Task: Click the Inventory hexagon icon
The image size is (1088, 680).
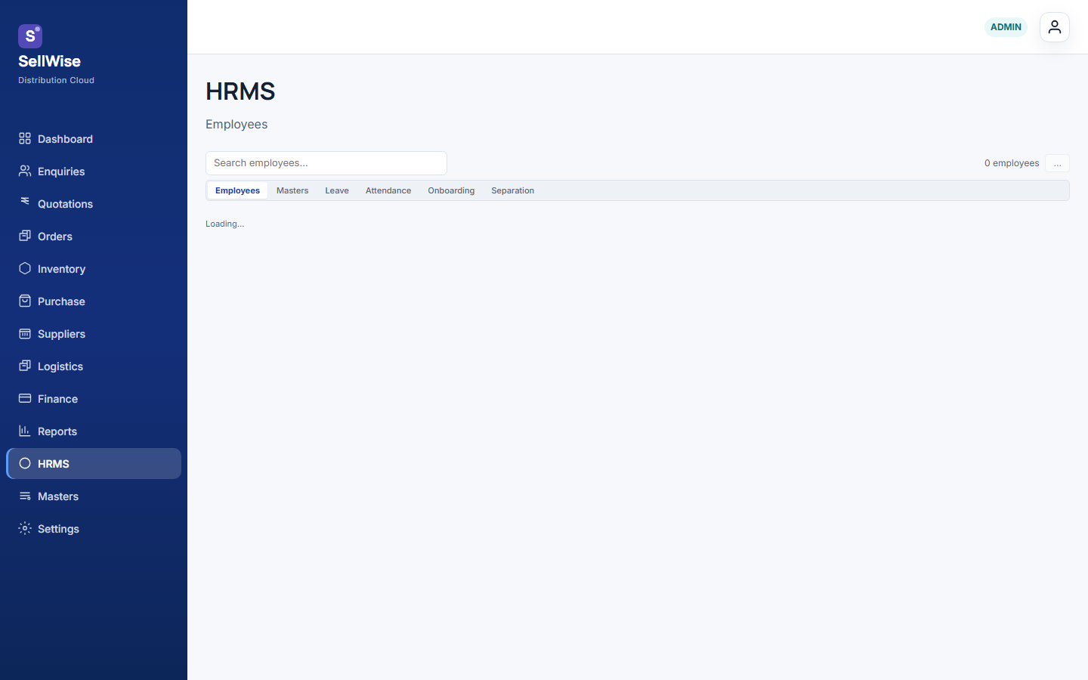Action: pyautogui.click(x=25, y=268)
